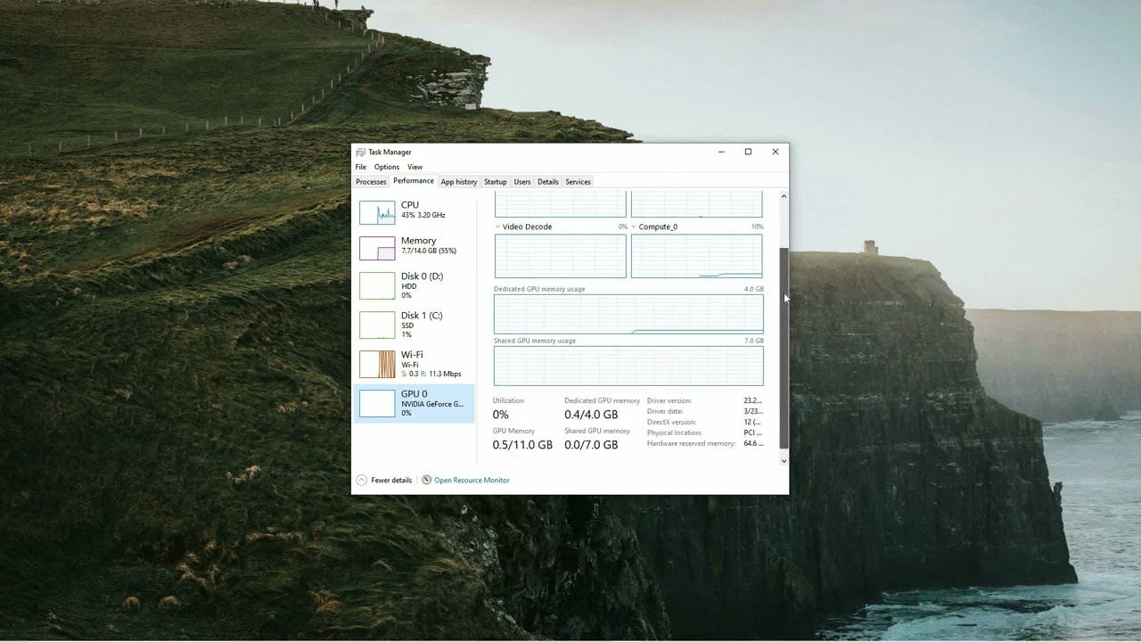Select the Memory performance item
Image resolution: width=1141 pixels, height=642 pixels.
415,246
